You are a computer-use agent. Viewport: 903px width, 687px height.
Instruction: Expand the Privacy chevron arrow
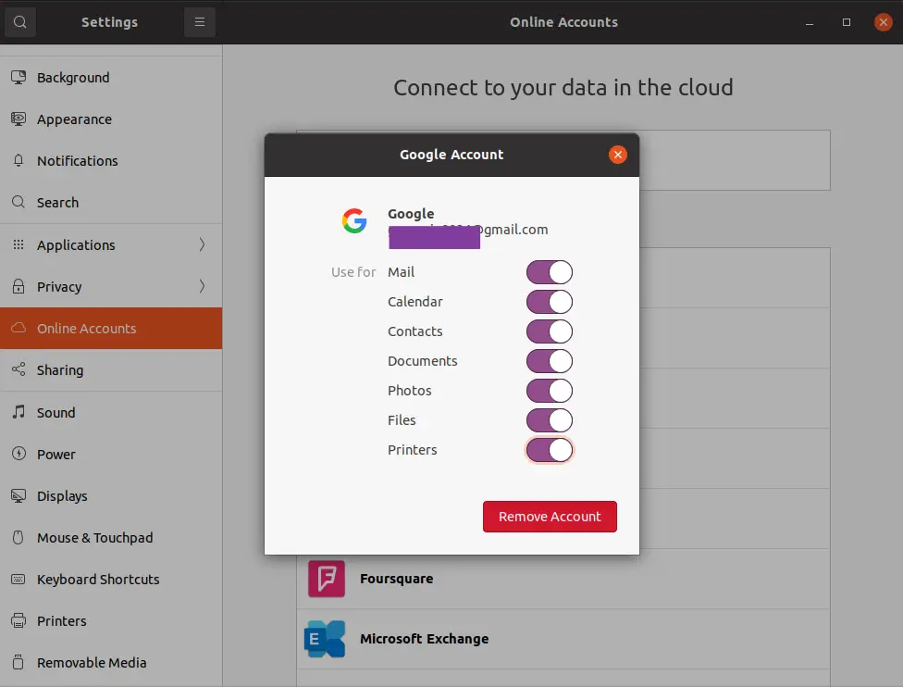(x=202, y=286)
